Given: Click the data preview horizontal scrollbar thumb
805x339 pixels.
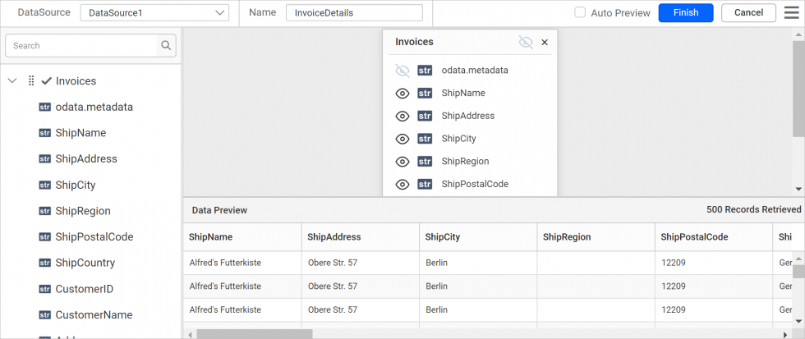Looking at the screenshot, I should 254,334.
